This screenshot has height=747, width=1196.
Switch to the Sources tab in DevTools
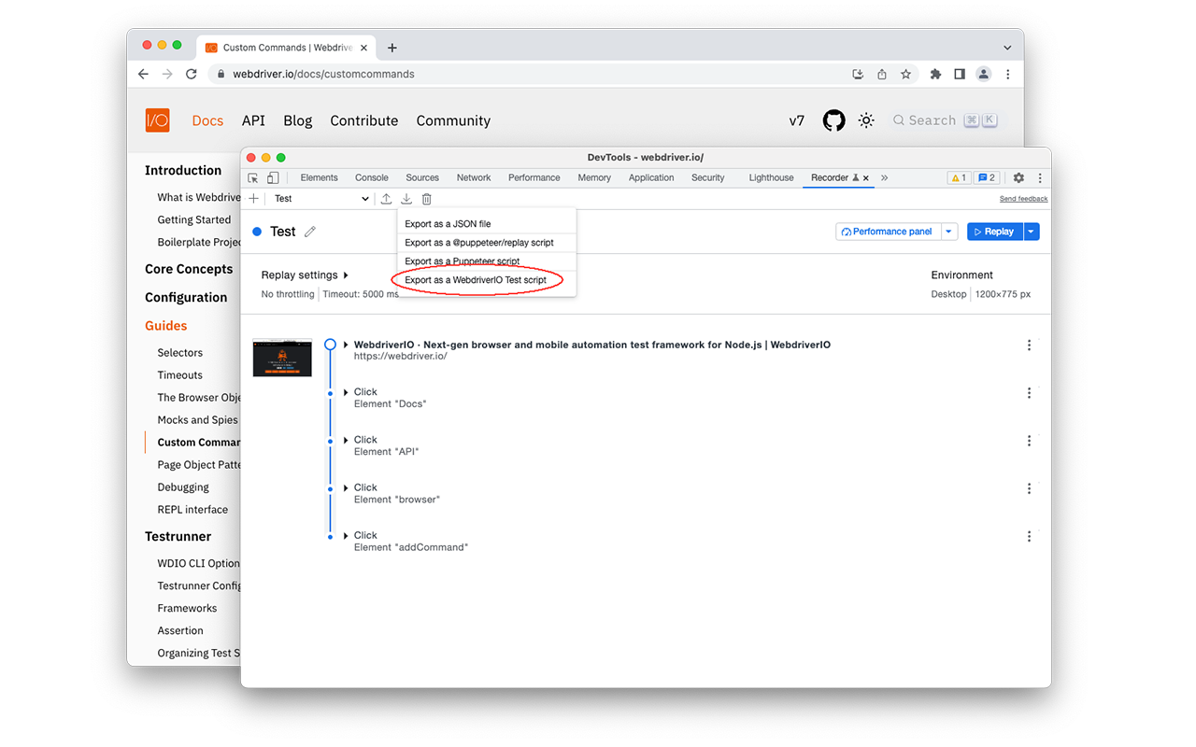[x=422, y=177]
